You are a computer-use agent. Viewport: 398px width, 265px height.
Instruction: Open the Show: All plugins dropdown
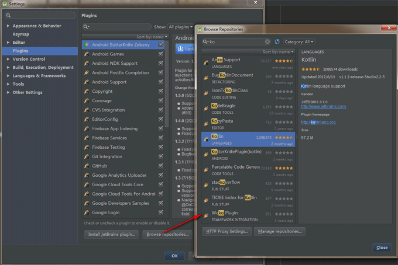point(181,27)
